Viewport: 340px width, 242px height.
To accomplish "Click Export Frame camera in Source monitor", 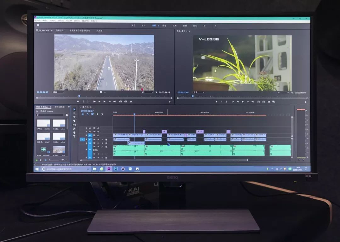I will (x=131, y=102).
